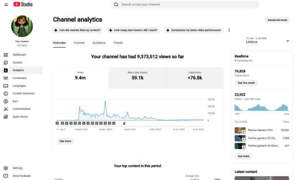The height and width of the screenshot is (180, 307).
Task: Open Customisation from the sidebar
Action: 22,109
